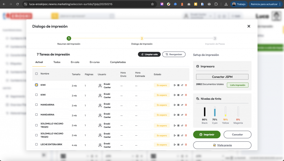284x161 pixels.
Task: Delete the LECHE ENTERA BRIK job
Action: click(186, 145)
